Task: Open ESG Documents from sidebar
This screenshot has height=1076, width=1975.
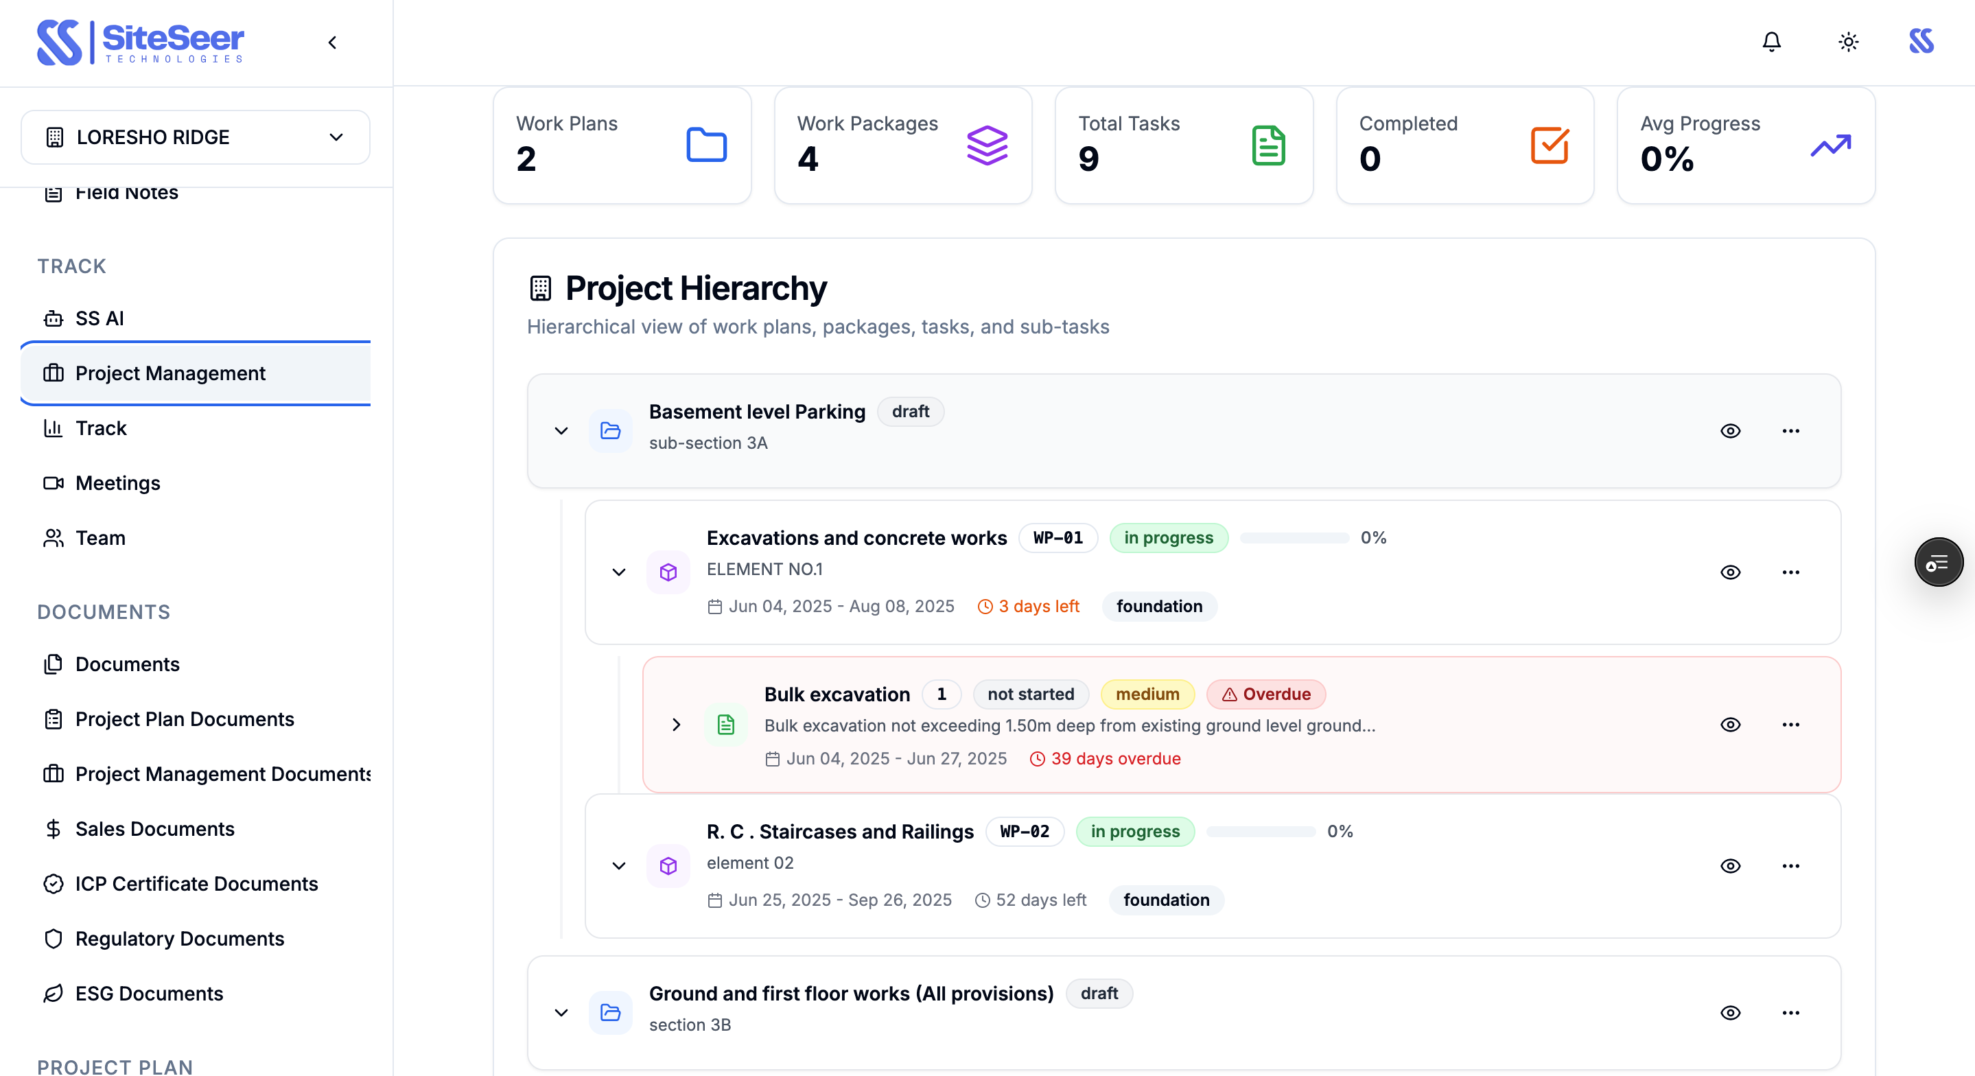Action: tap(149, 993)
